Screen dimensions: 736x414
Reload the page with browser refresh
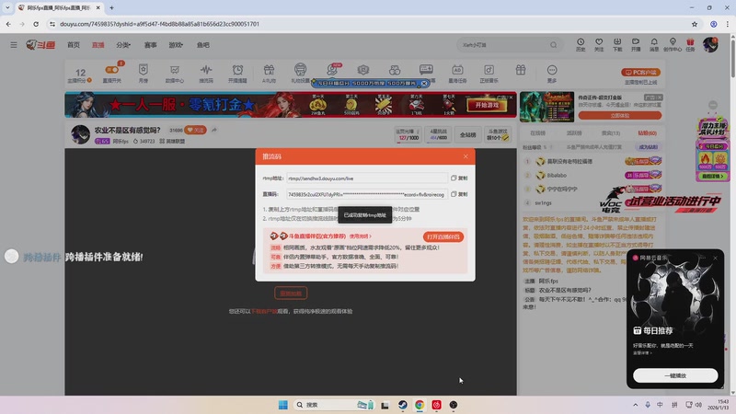click(x=36, y=24)
